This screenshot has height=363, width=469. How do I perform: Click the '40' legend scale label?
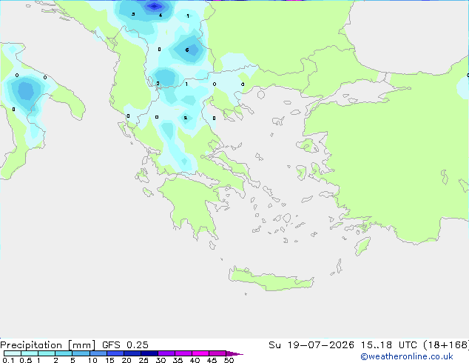pyautogui.click(x=195, y=360)
